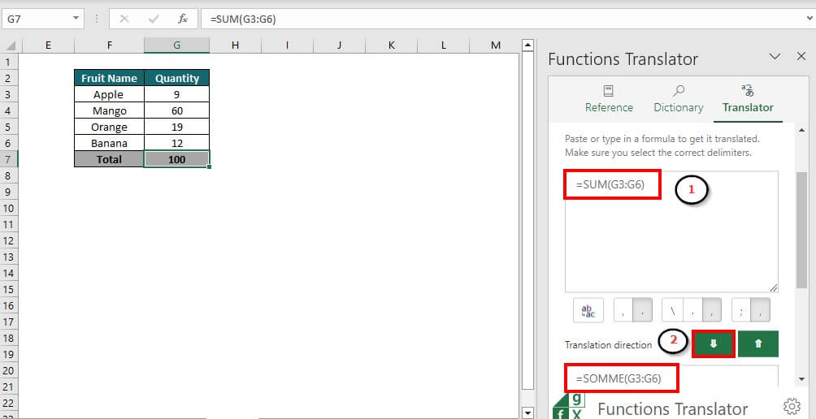Click the Enter checkmark icon in formula bar
The height and width of the screenshot is (419, 816).
pos(153,19)
